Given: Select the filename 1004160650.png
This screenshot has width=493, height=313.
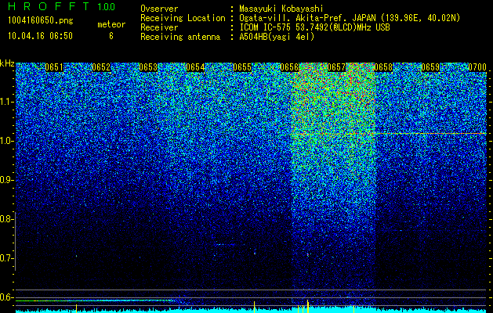Looking at the screenshot, I should tap(41, 20).
